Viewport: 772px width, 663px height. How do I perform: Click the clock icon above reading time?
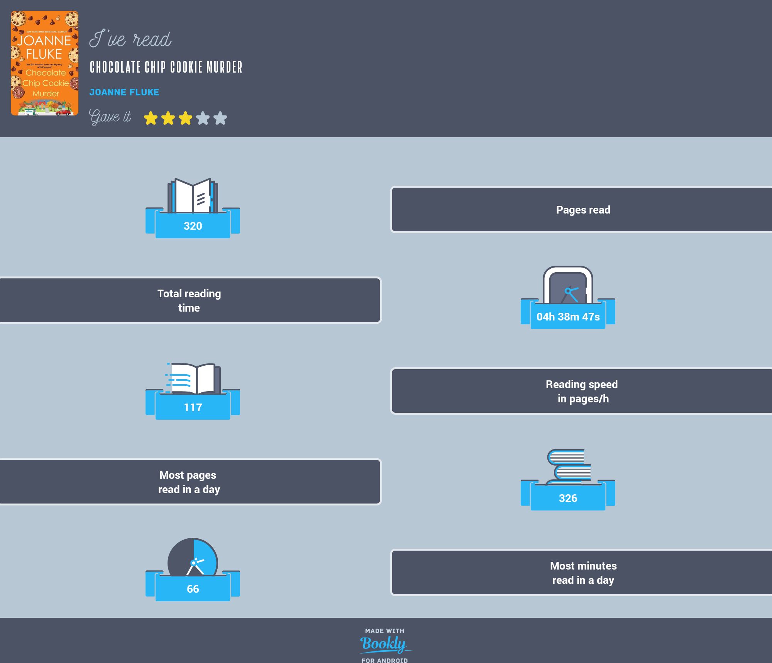click(568, 285)
